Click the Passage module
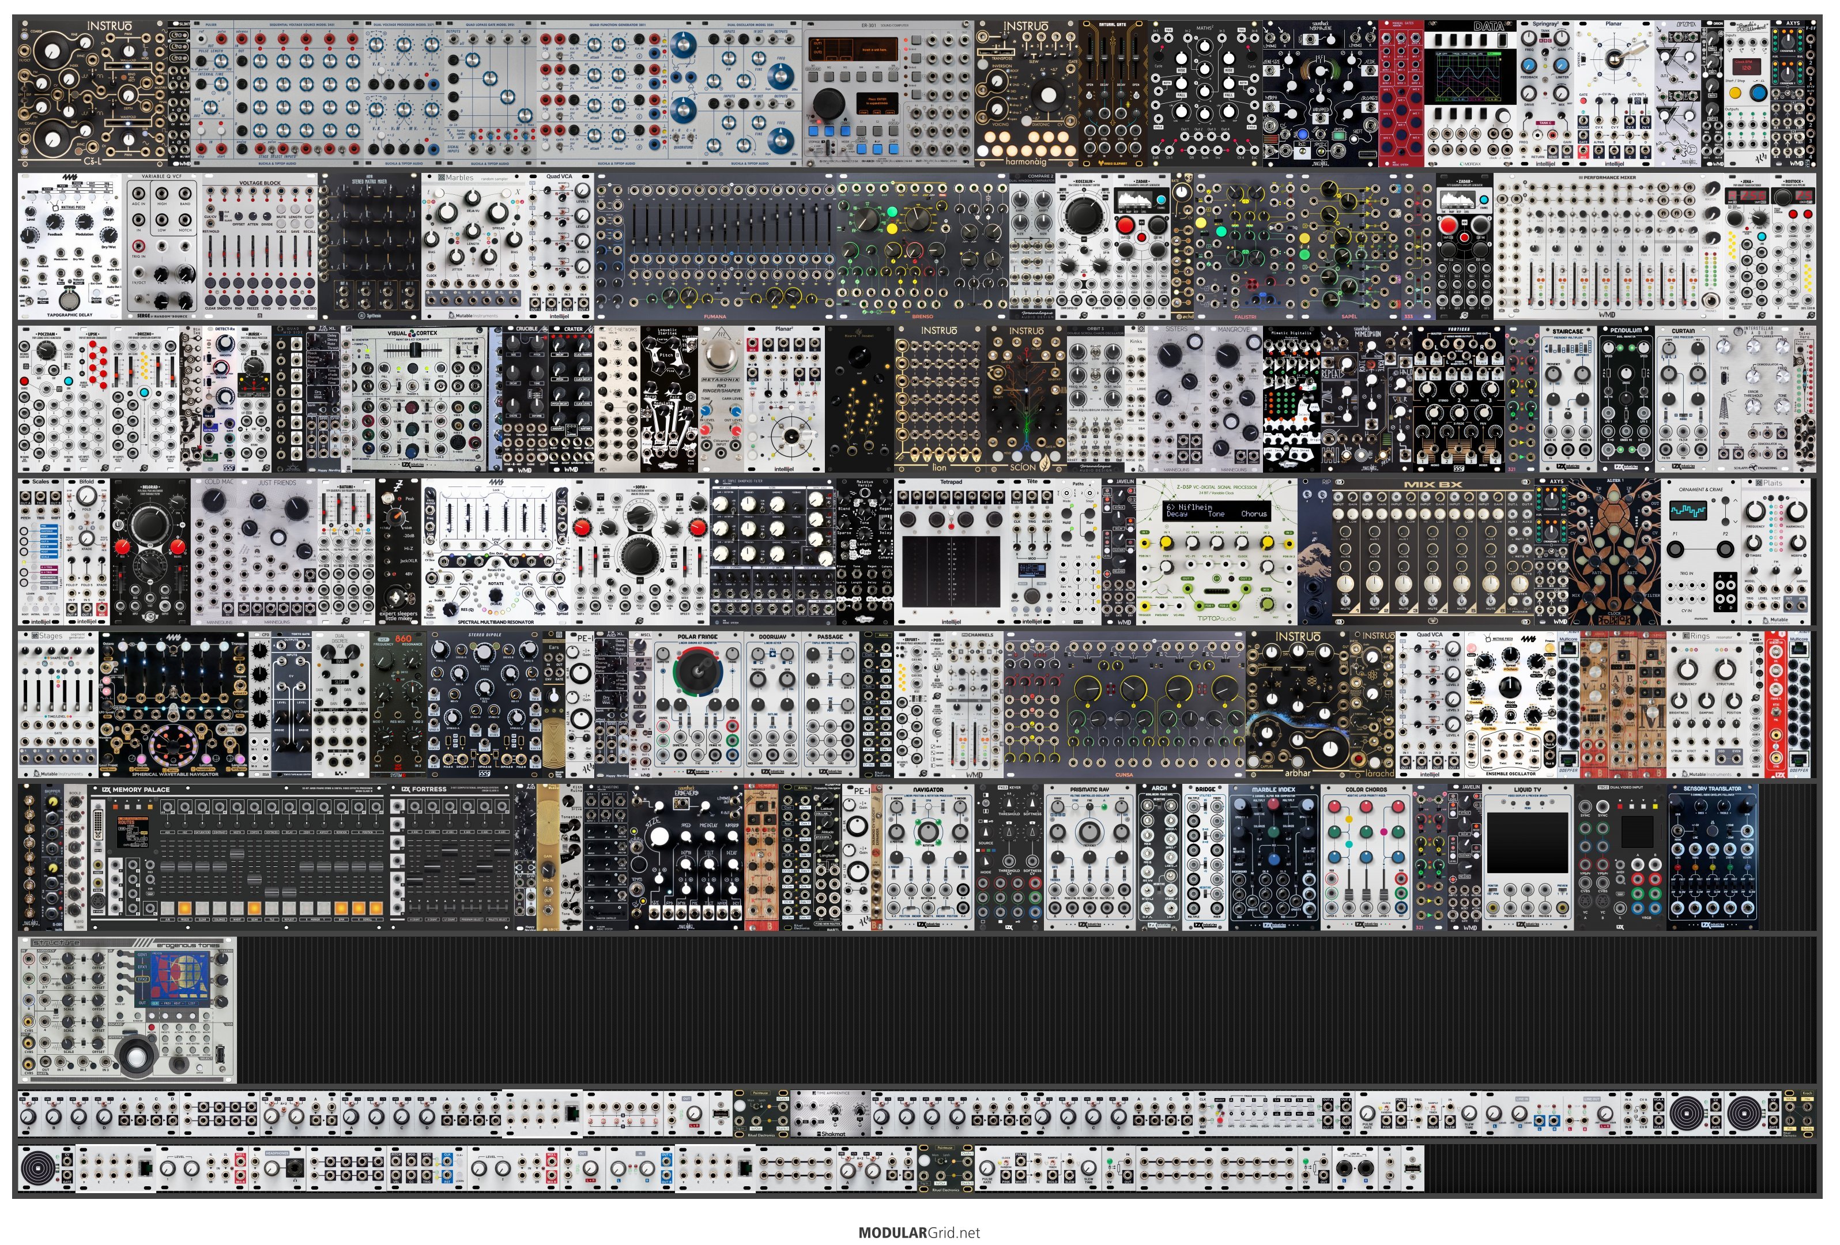1840x1245 pixels. 831,704
